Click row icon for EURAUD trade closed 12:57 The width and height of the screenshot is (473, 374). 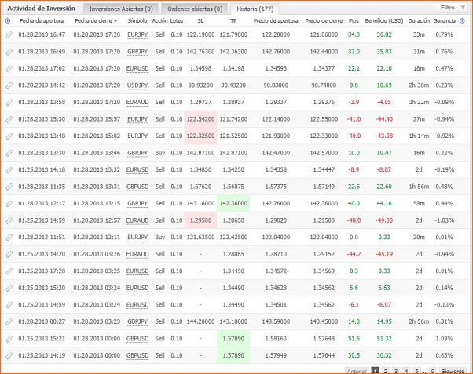[9, 220]
